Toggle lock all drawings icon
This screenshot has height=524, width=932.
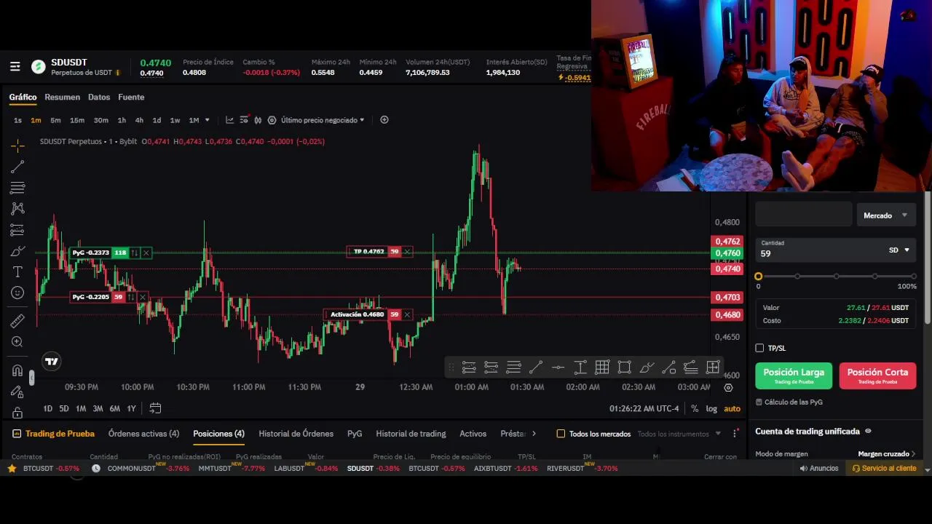17,412
